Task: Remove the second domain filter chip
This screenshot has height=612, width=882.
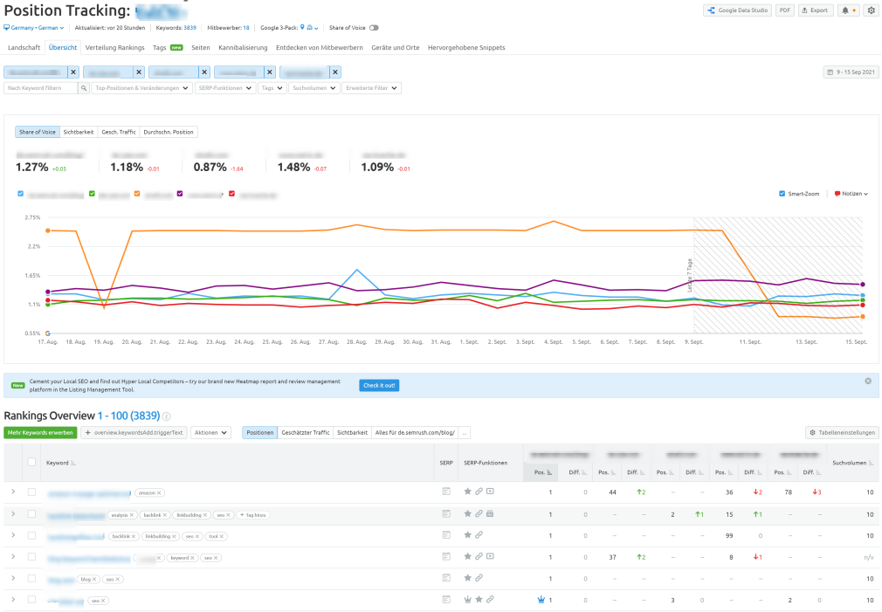Action: coord(139,72)
